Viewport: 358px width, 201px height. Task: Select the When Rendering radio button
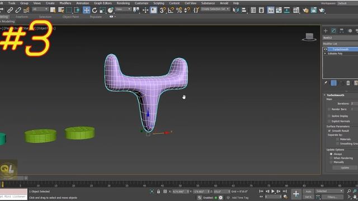[331, 158]
